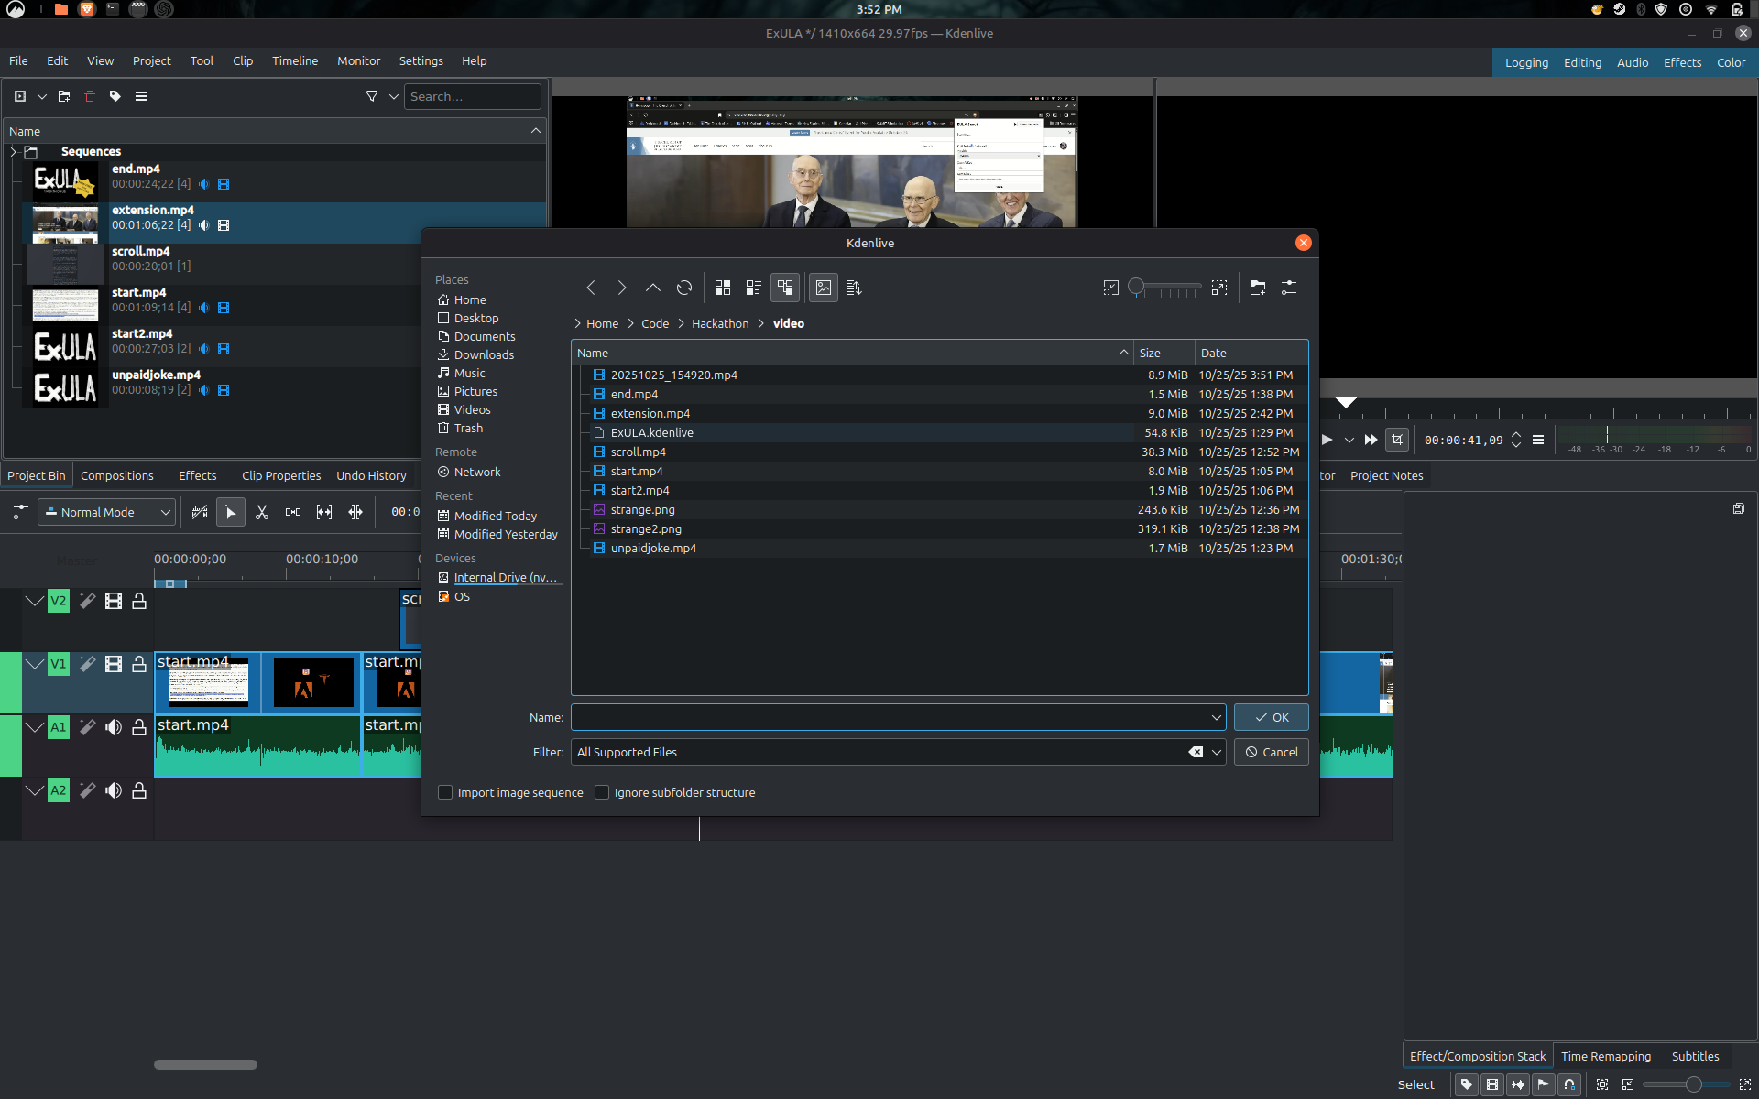Select the razor (scissors) tool
The height and width of the screenshot is (1099, 1759).
[262, 512]
